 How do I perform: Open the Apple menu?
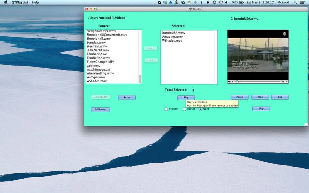click(x=6, y=2)
